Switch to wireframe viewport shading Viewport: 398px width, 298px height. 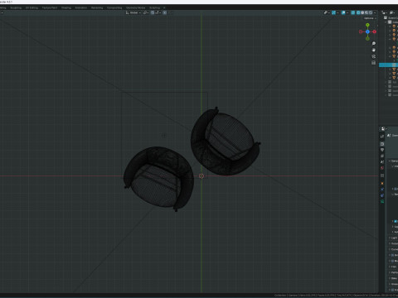358,12
